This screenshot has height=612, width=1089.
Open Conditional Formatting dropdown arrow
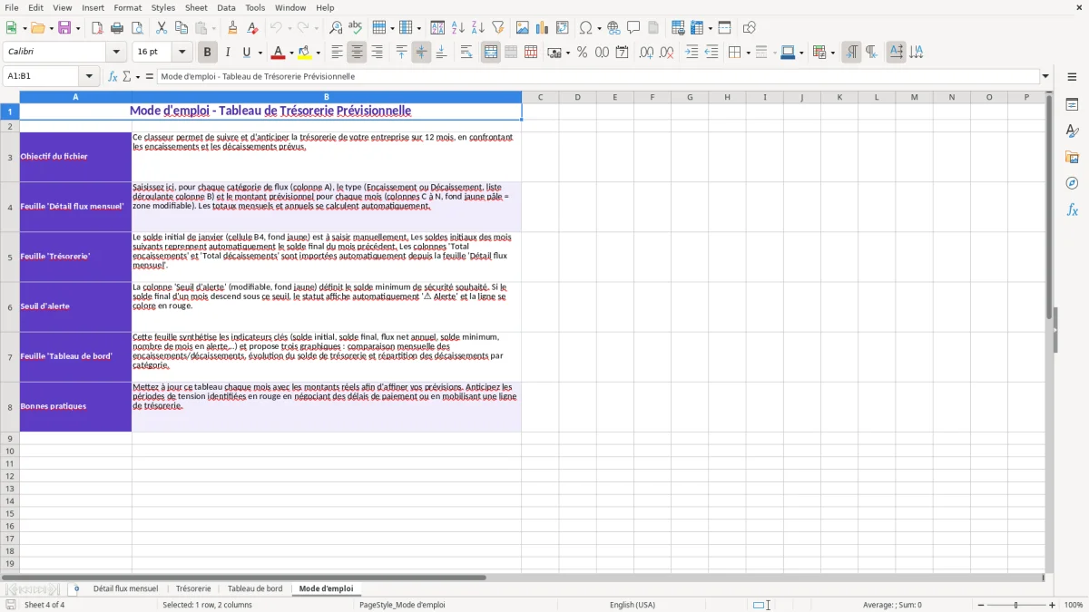click(x=832, y=53)
